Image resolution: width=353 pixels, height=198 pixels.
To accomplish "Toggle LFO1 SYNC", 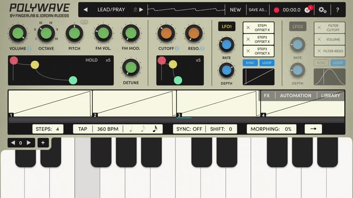I will 250,63.
